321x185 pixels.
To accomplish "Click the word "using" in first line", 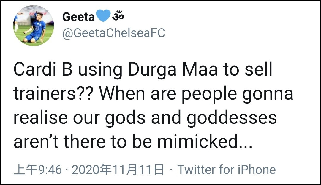I will 100,71.
